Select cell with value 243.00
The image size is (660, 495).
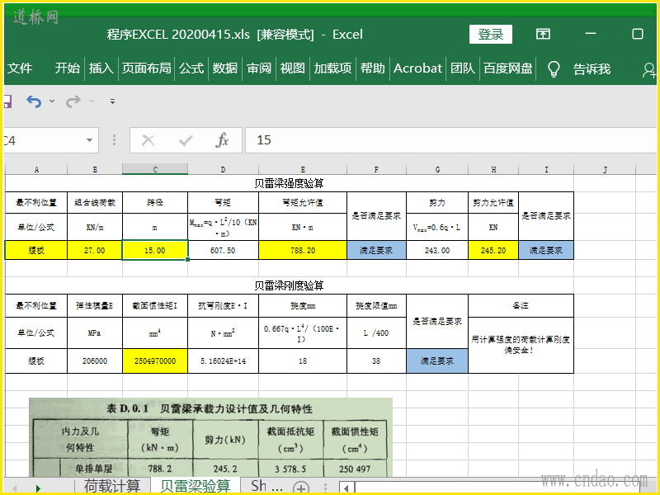pos(437,250)
